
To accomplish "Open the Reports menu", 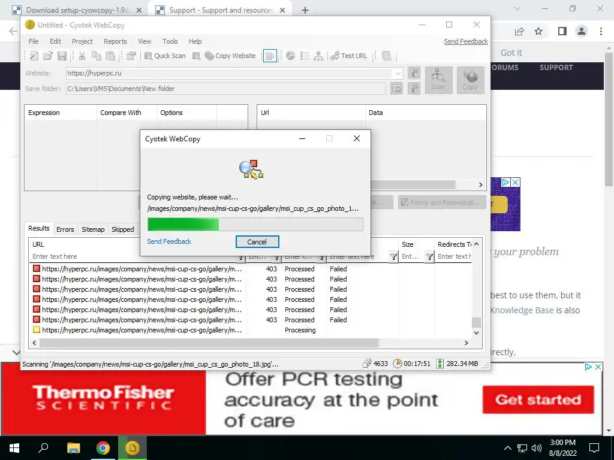I will [x=115, y=41].
